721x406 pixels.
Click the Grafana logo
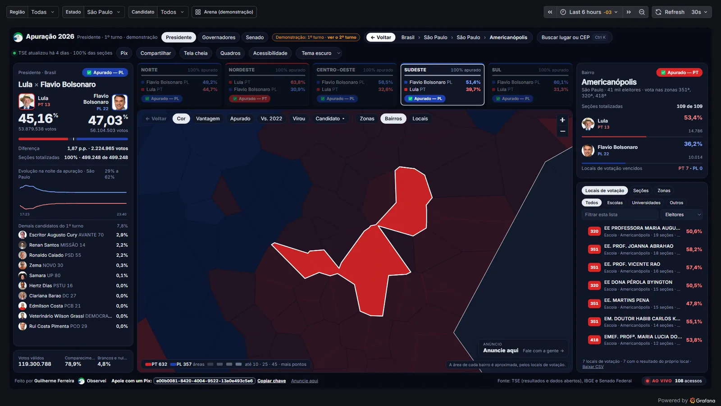click(703, 401)
